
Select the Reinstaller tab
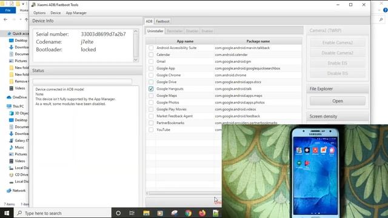(x=175, y=31)
